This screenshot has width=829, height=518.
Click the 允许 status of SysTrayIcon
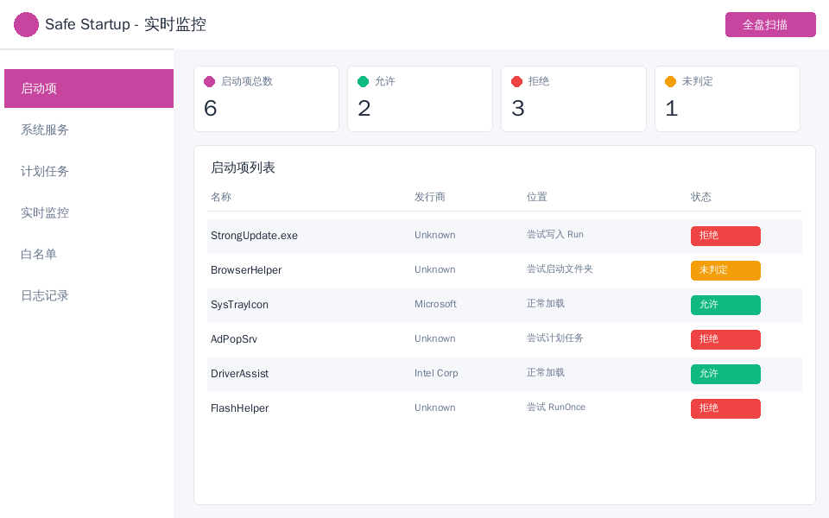coord(725,305)
